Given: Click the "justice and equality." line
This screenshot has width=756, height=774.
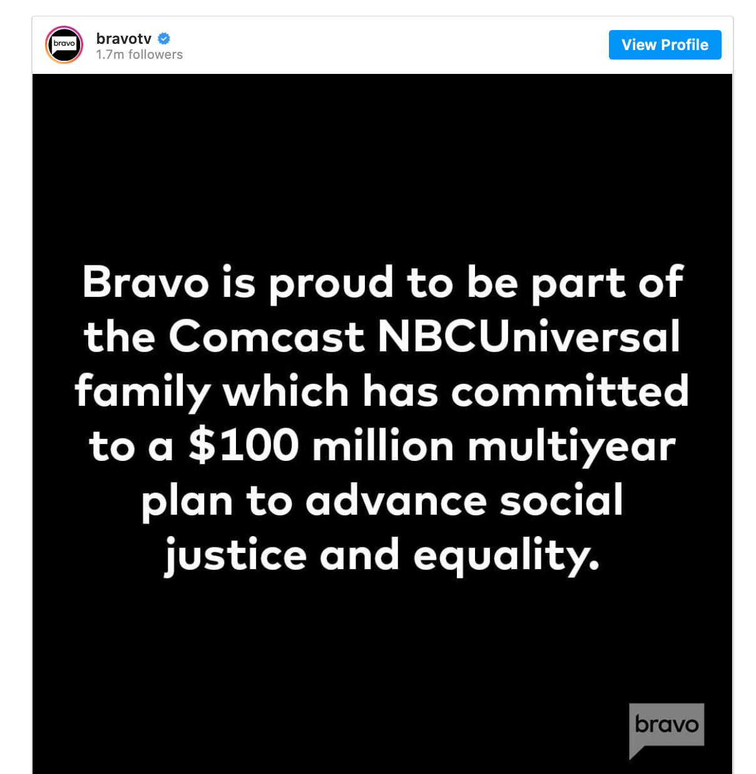Looking at the screenshot, I should (382, 555).
